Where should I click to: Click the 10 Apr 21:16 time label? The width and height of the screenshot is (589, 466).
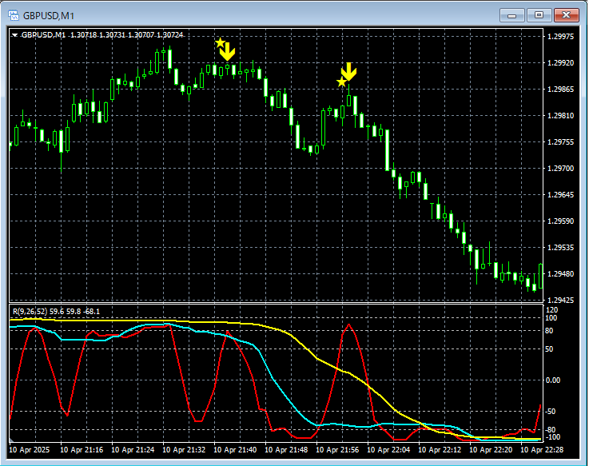click(x=82, y=449)
